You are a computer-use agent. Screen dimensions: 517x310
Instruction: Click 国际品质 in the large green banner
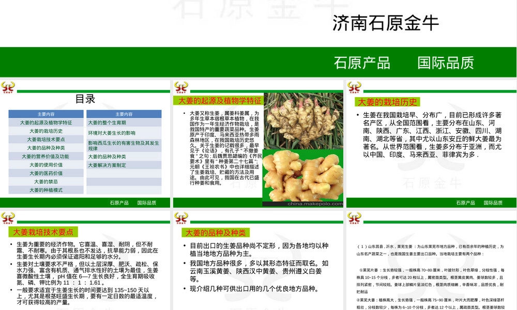coord(446,63)
